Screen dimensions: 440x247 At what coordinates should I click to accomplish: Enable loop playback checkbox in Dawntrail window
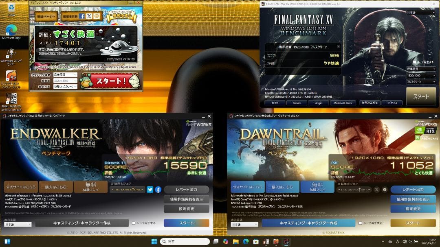tap(360, 223)
